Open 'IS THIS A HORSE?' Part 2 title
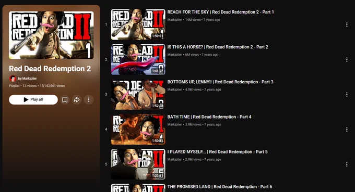This screenshot has height=192, width=355. [218, 47]
